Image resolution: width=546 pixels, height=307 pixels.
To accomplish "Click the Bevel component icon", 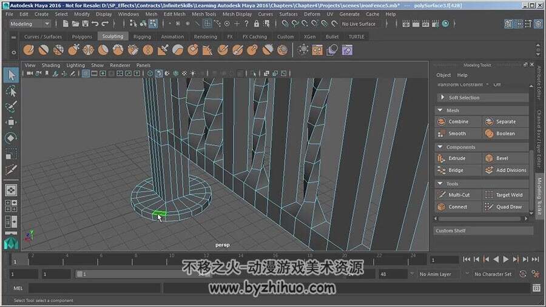I will [x=489, y=158].
